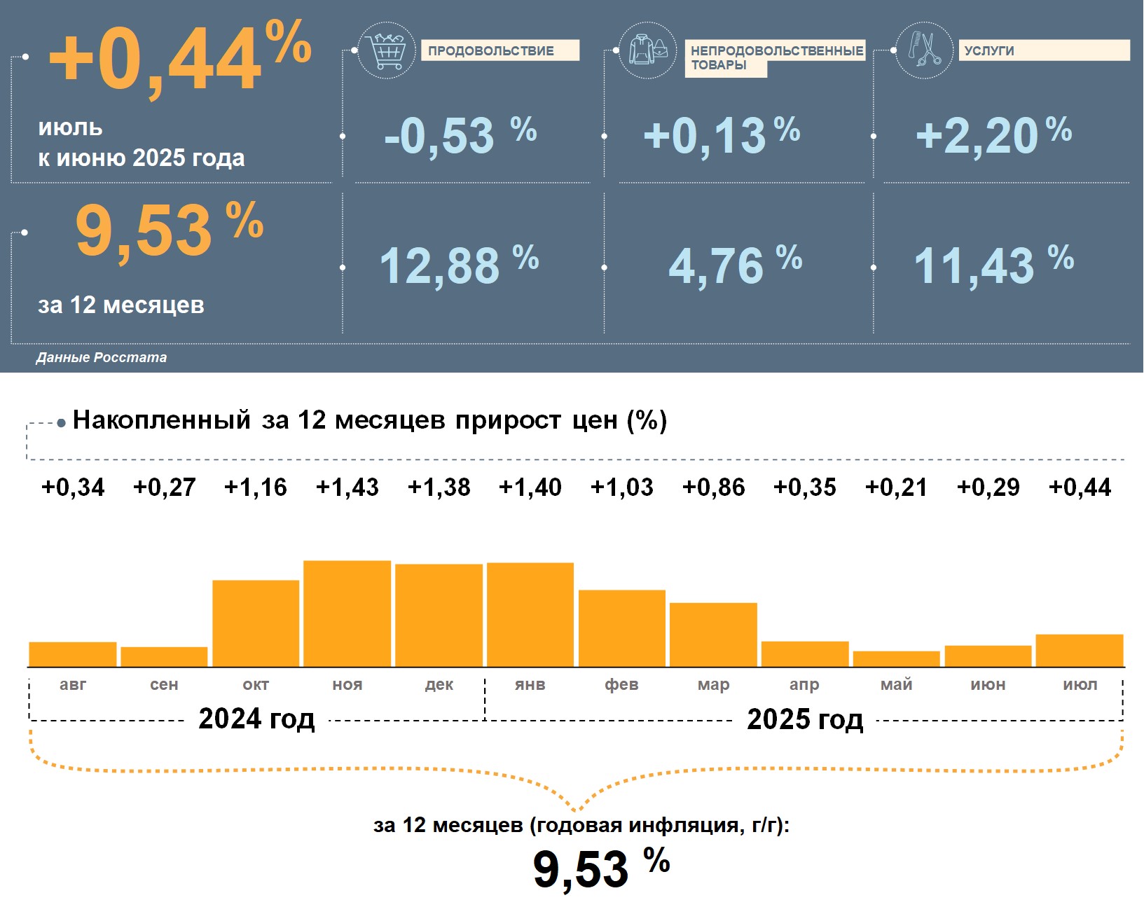Click the comb and scissors services icon
The image size is (1144, 900).
[x=924, y=50]
